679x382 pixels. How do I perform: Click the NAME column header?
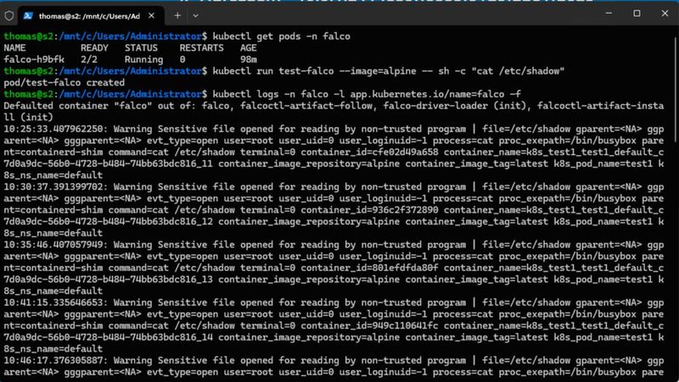tap(14, 48)
